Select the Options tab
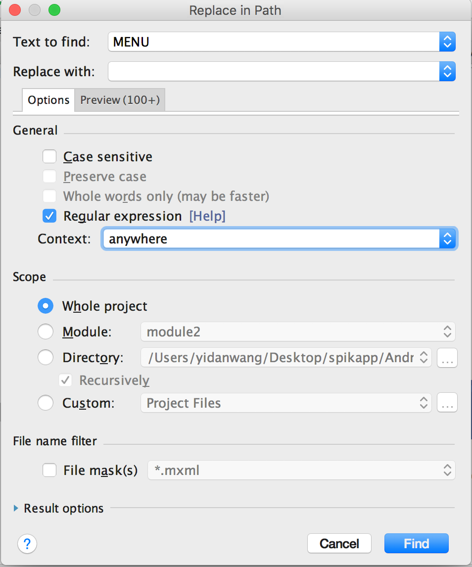This screenshot has width=472, height=567. (x=48, y=100)
